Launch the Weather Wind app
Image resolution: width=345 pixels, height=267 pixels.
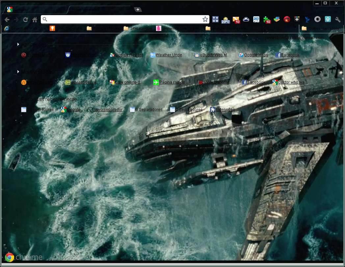coord(81,55)
